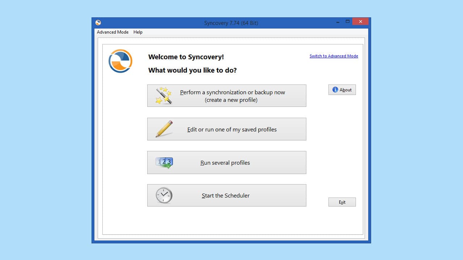
Task: Maximize the Syncovery window
Action: click(348, 21)
